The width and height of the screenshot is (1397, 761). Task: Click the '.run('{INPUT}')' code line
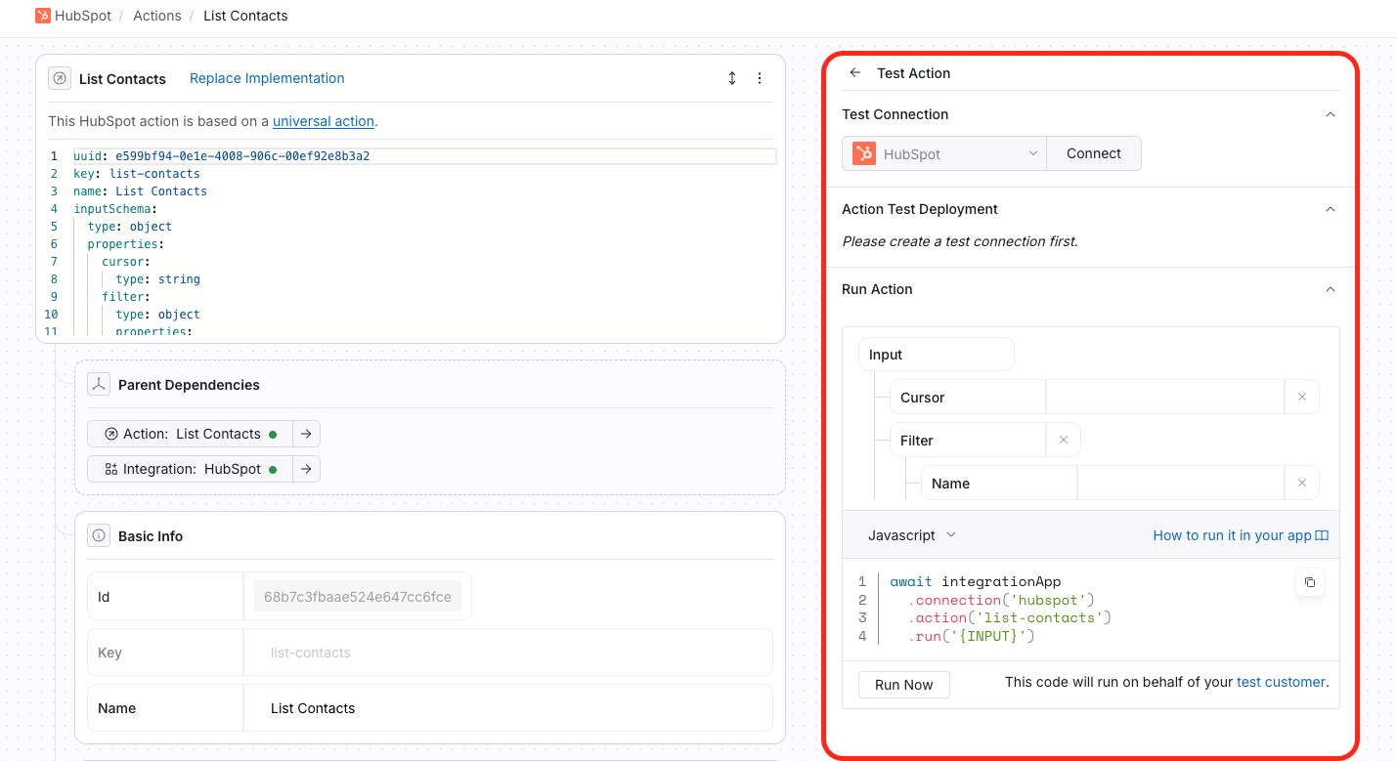coord(971,636)
